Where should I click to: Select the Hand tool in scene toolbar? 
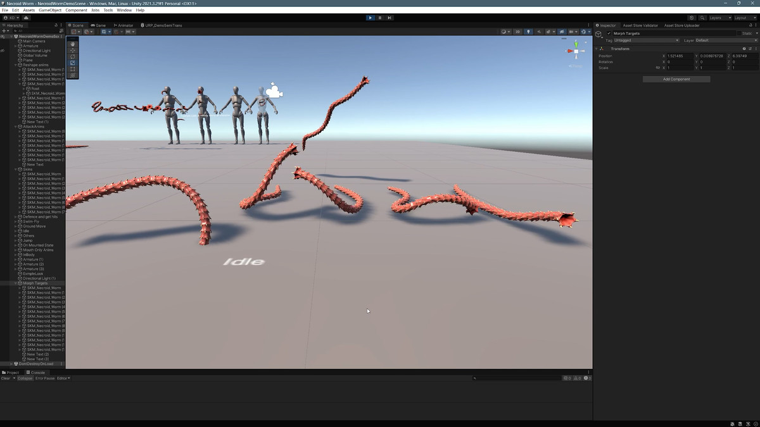point(73,44)
